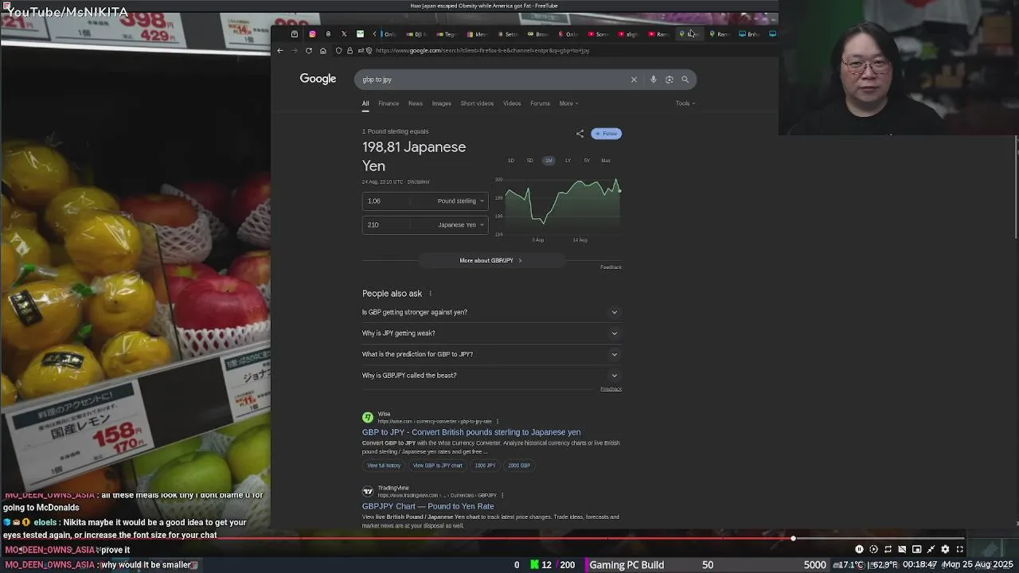1019x573 pixels.
Task: Open the More dropdown in search tabs
Action: [568, 103]
